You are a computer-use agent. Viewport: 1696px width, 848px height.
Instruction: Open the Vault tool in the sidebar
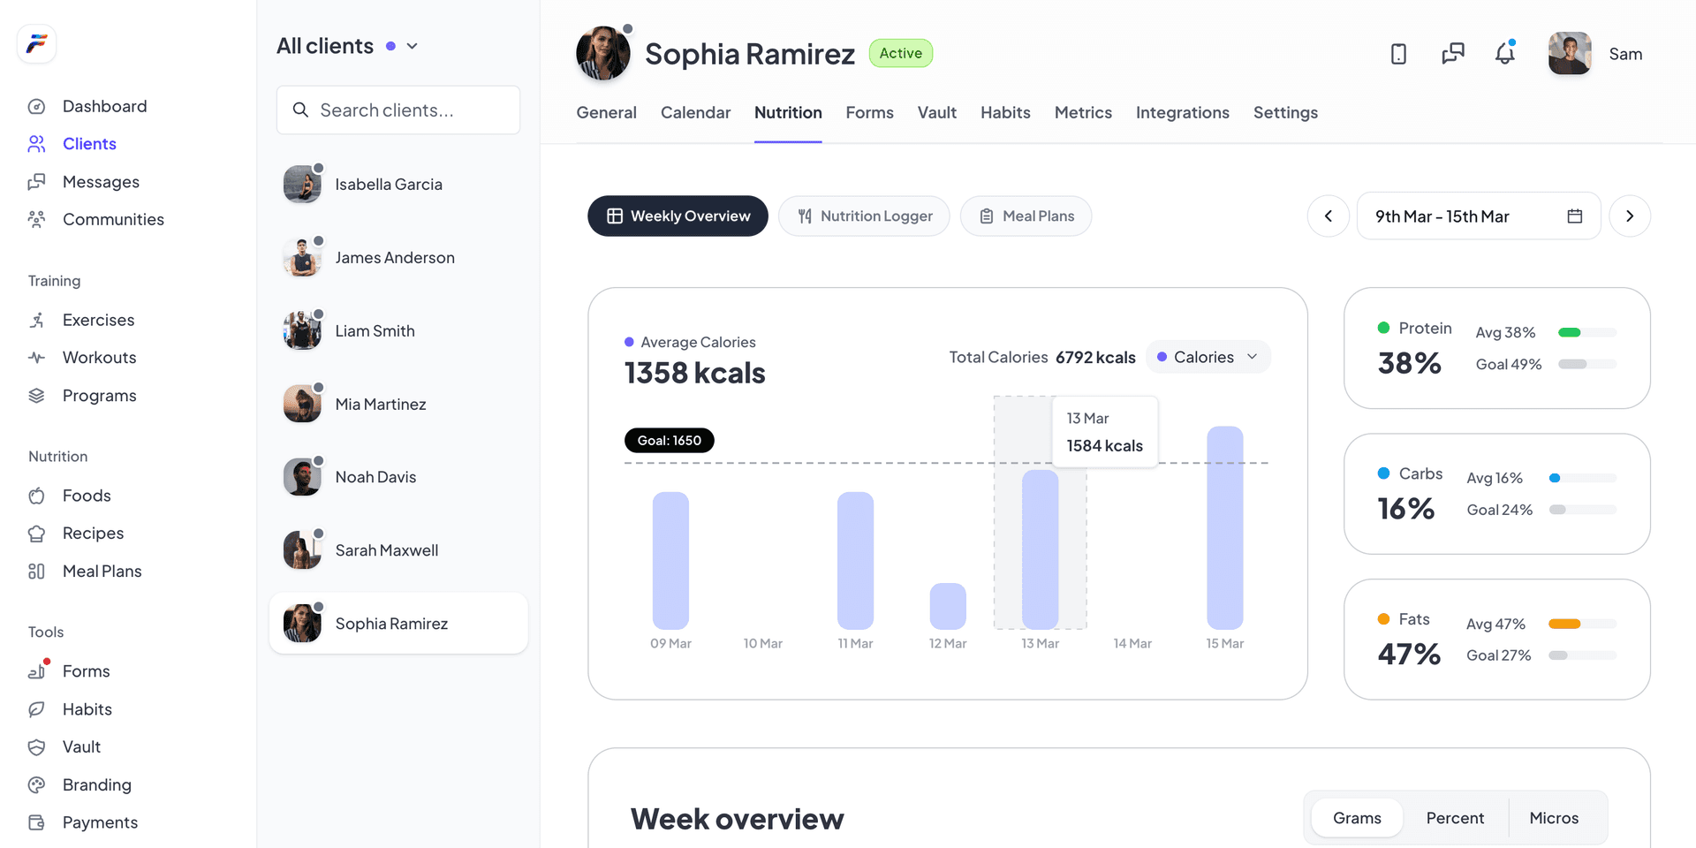click(80, 746)
